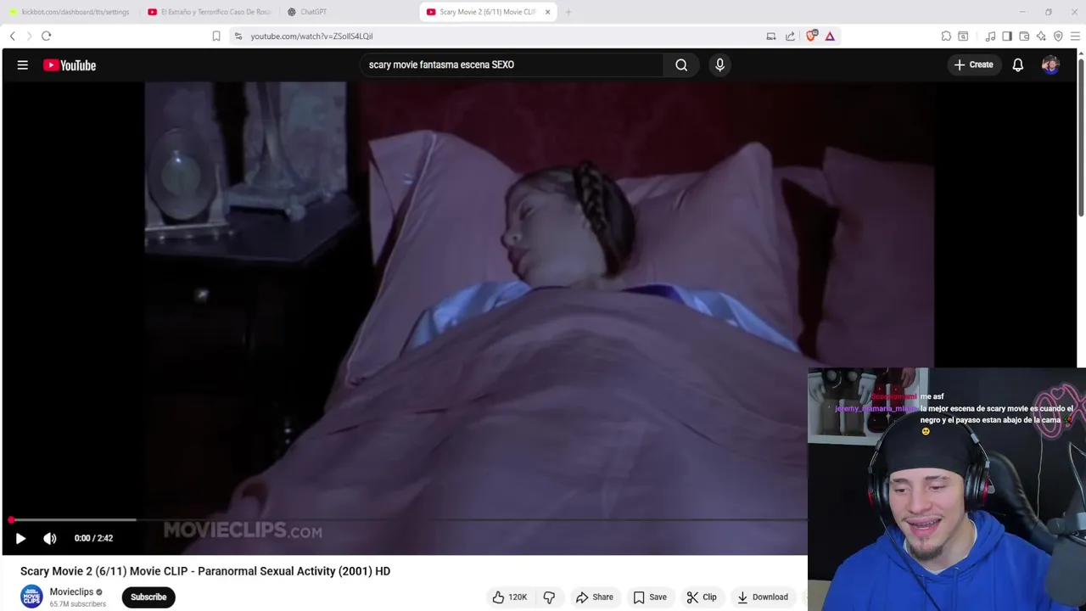This screenshot has height=611, width=1086.
Task: Reload the current page
Action: pyautogui.click(x=47, y=36)
